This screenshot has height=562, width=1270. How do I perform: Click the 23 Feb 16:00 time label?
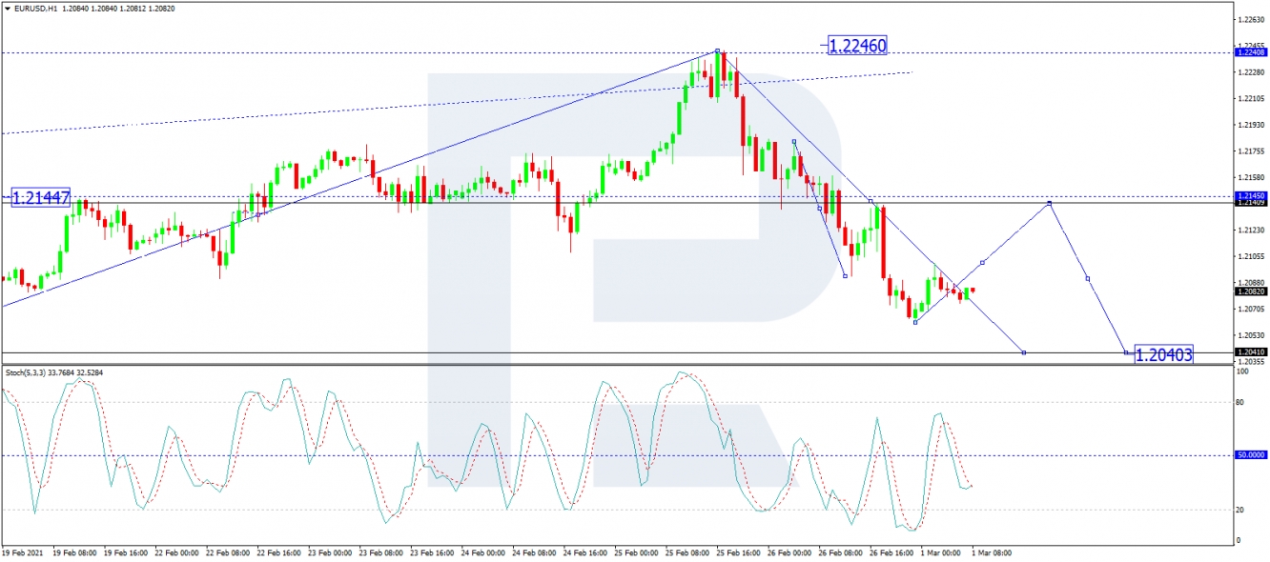tap(430, 552)
